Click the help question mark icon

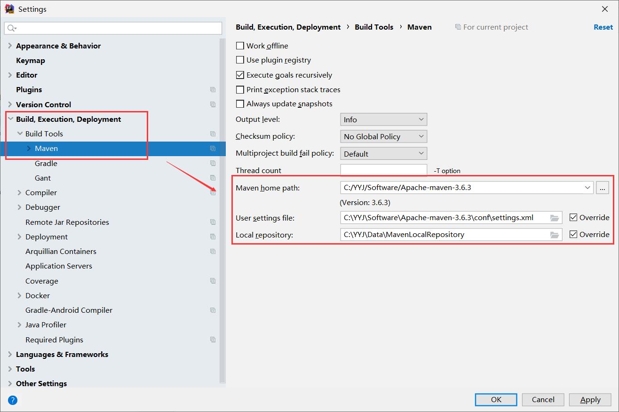13,400
